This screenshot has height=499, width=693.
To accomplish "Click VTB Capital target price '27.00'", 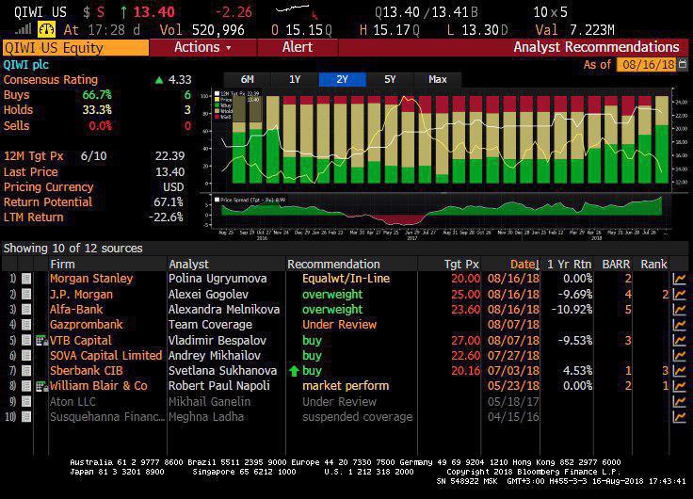I will click(465, 340).
